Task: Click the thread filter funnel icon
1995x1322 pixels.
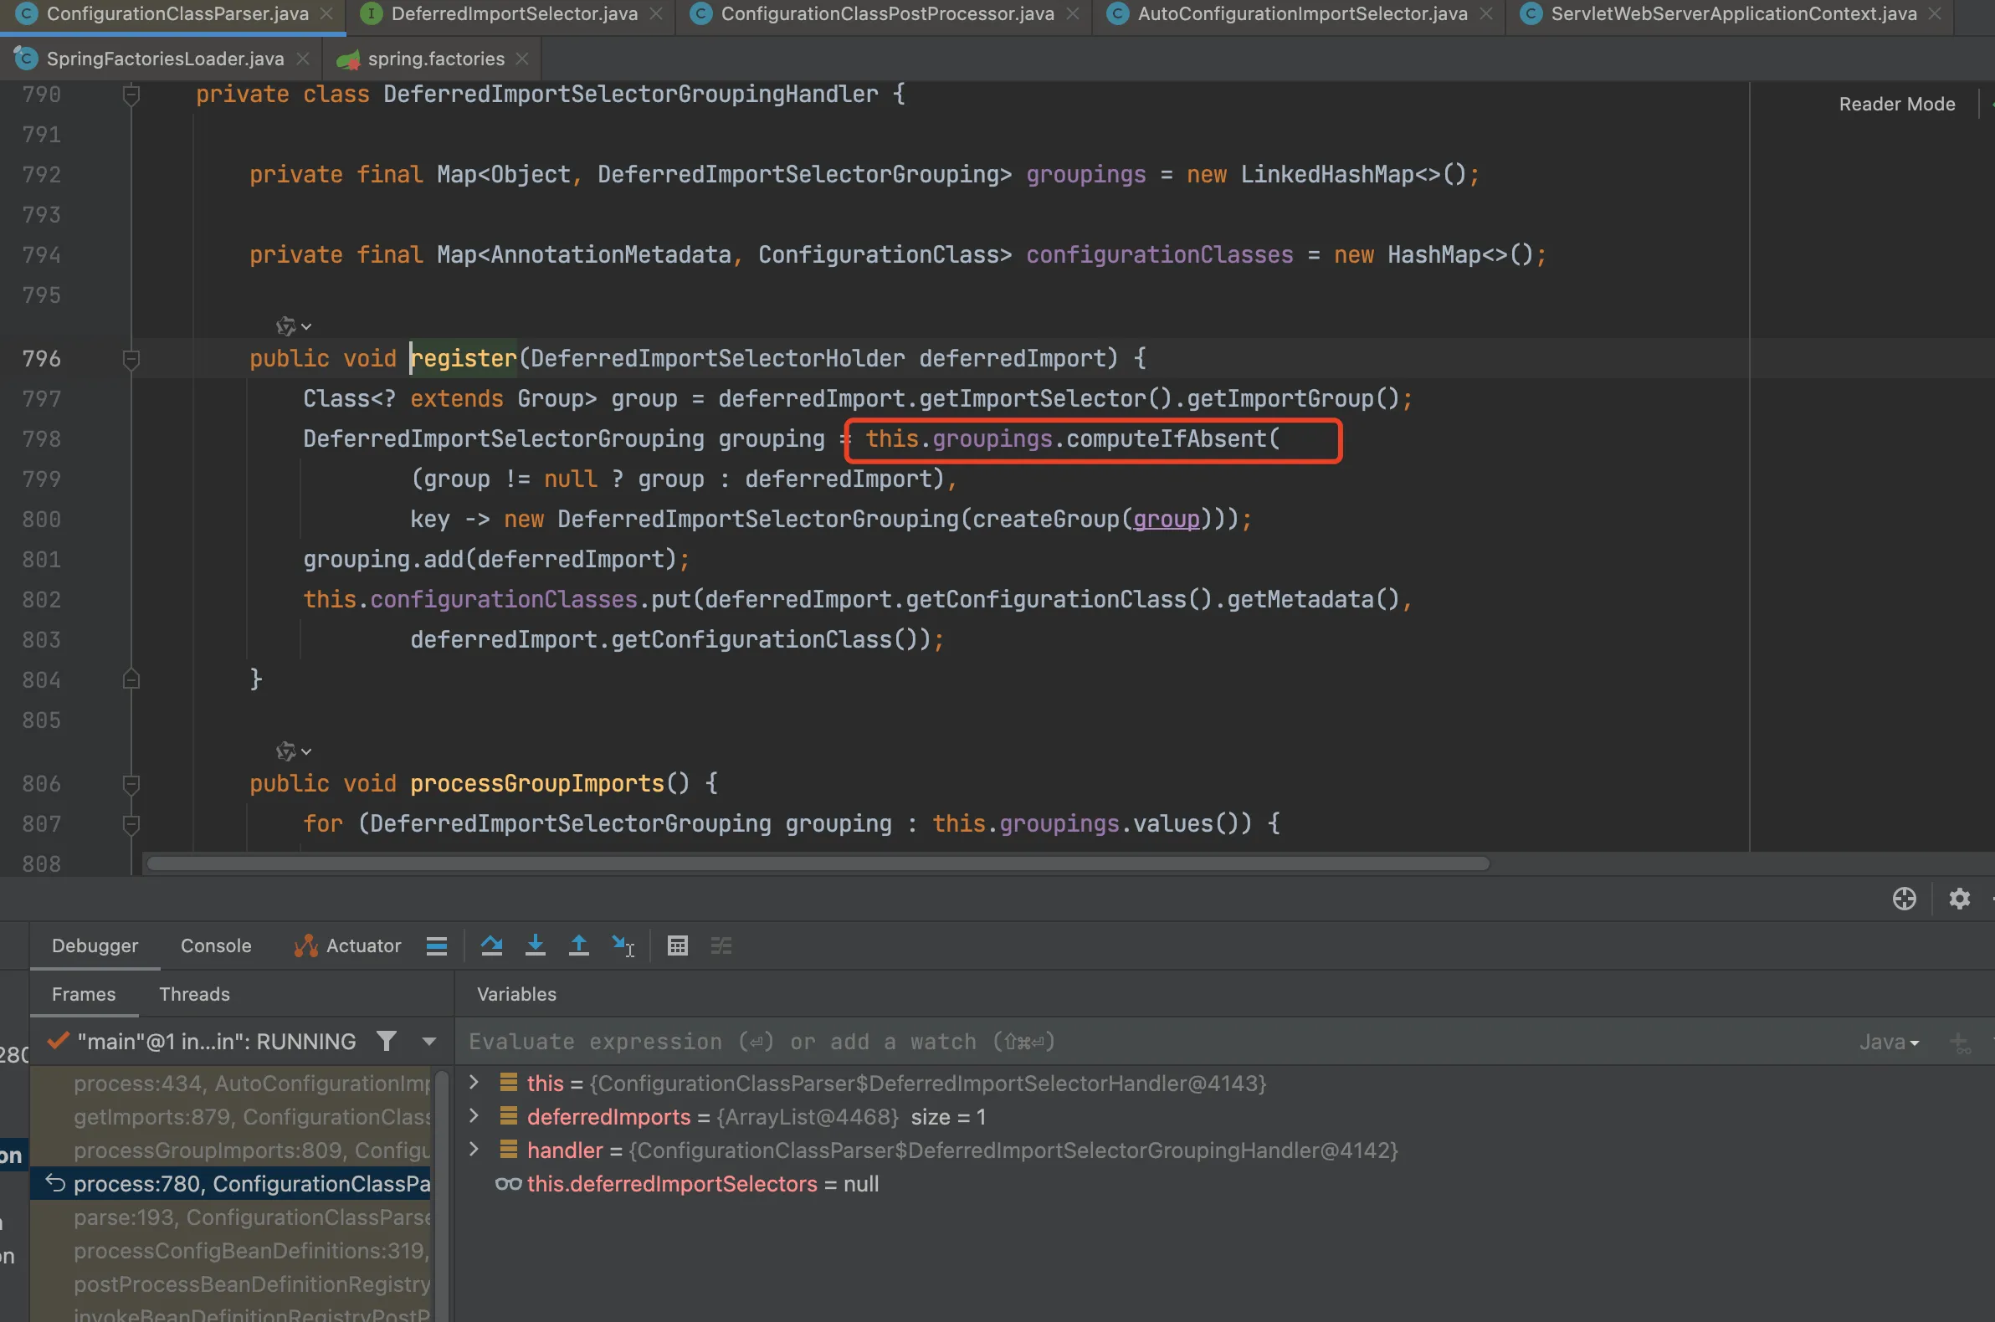Action: [x=386, y=1041]
